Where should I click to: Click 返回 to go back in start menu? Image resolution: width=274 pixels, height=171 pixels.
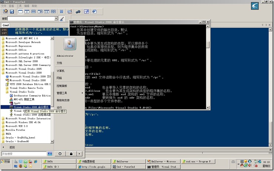[x=12, y=147]
